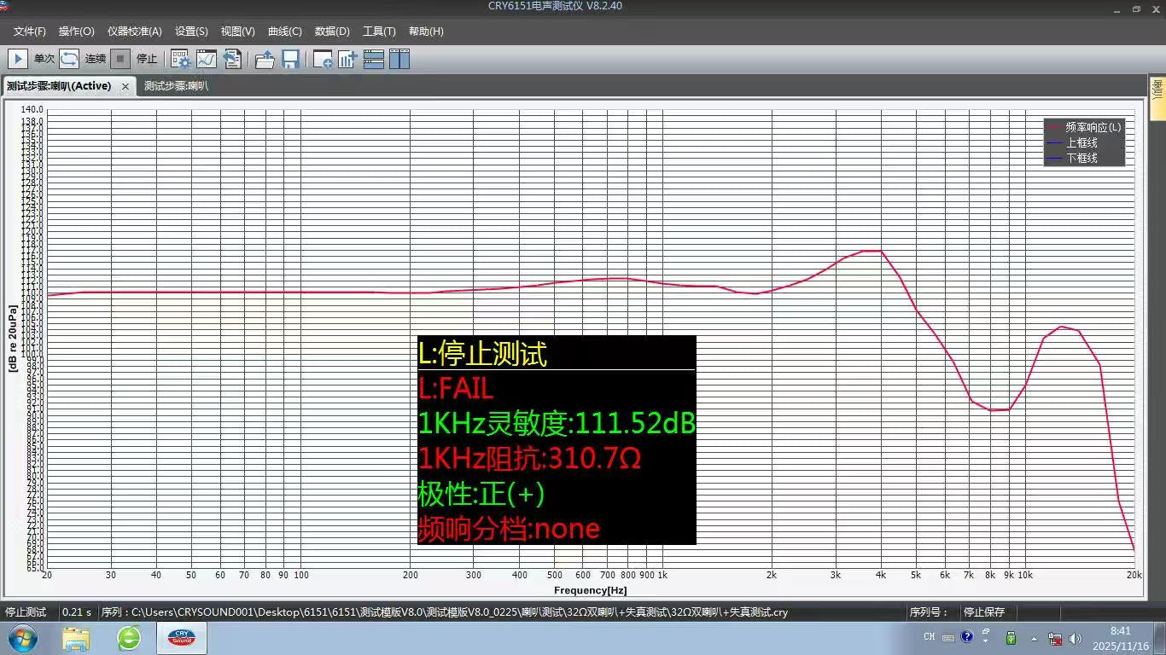Click the curve display toolbar icon
Viewport: 1166px width, 655px height.
207,59
